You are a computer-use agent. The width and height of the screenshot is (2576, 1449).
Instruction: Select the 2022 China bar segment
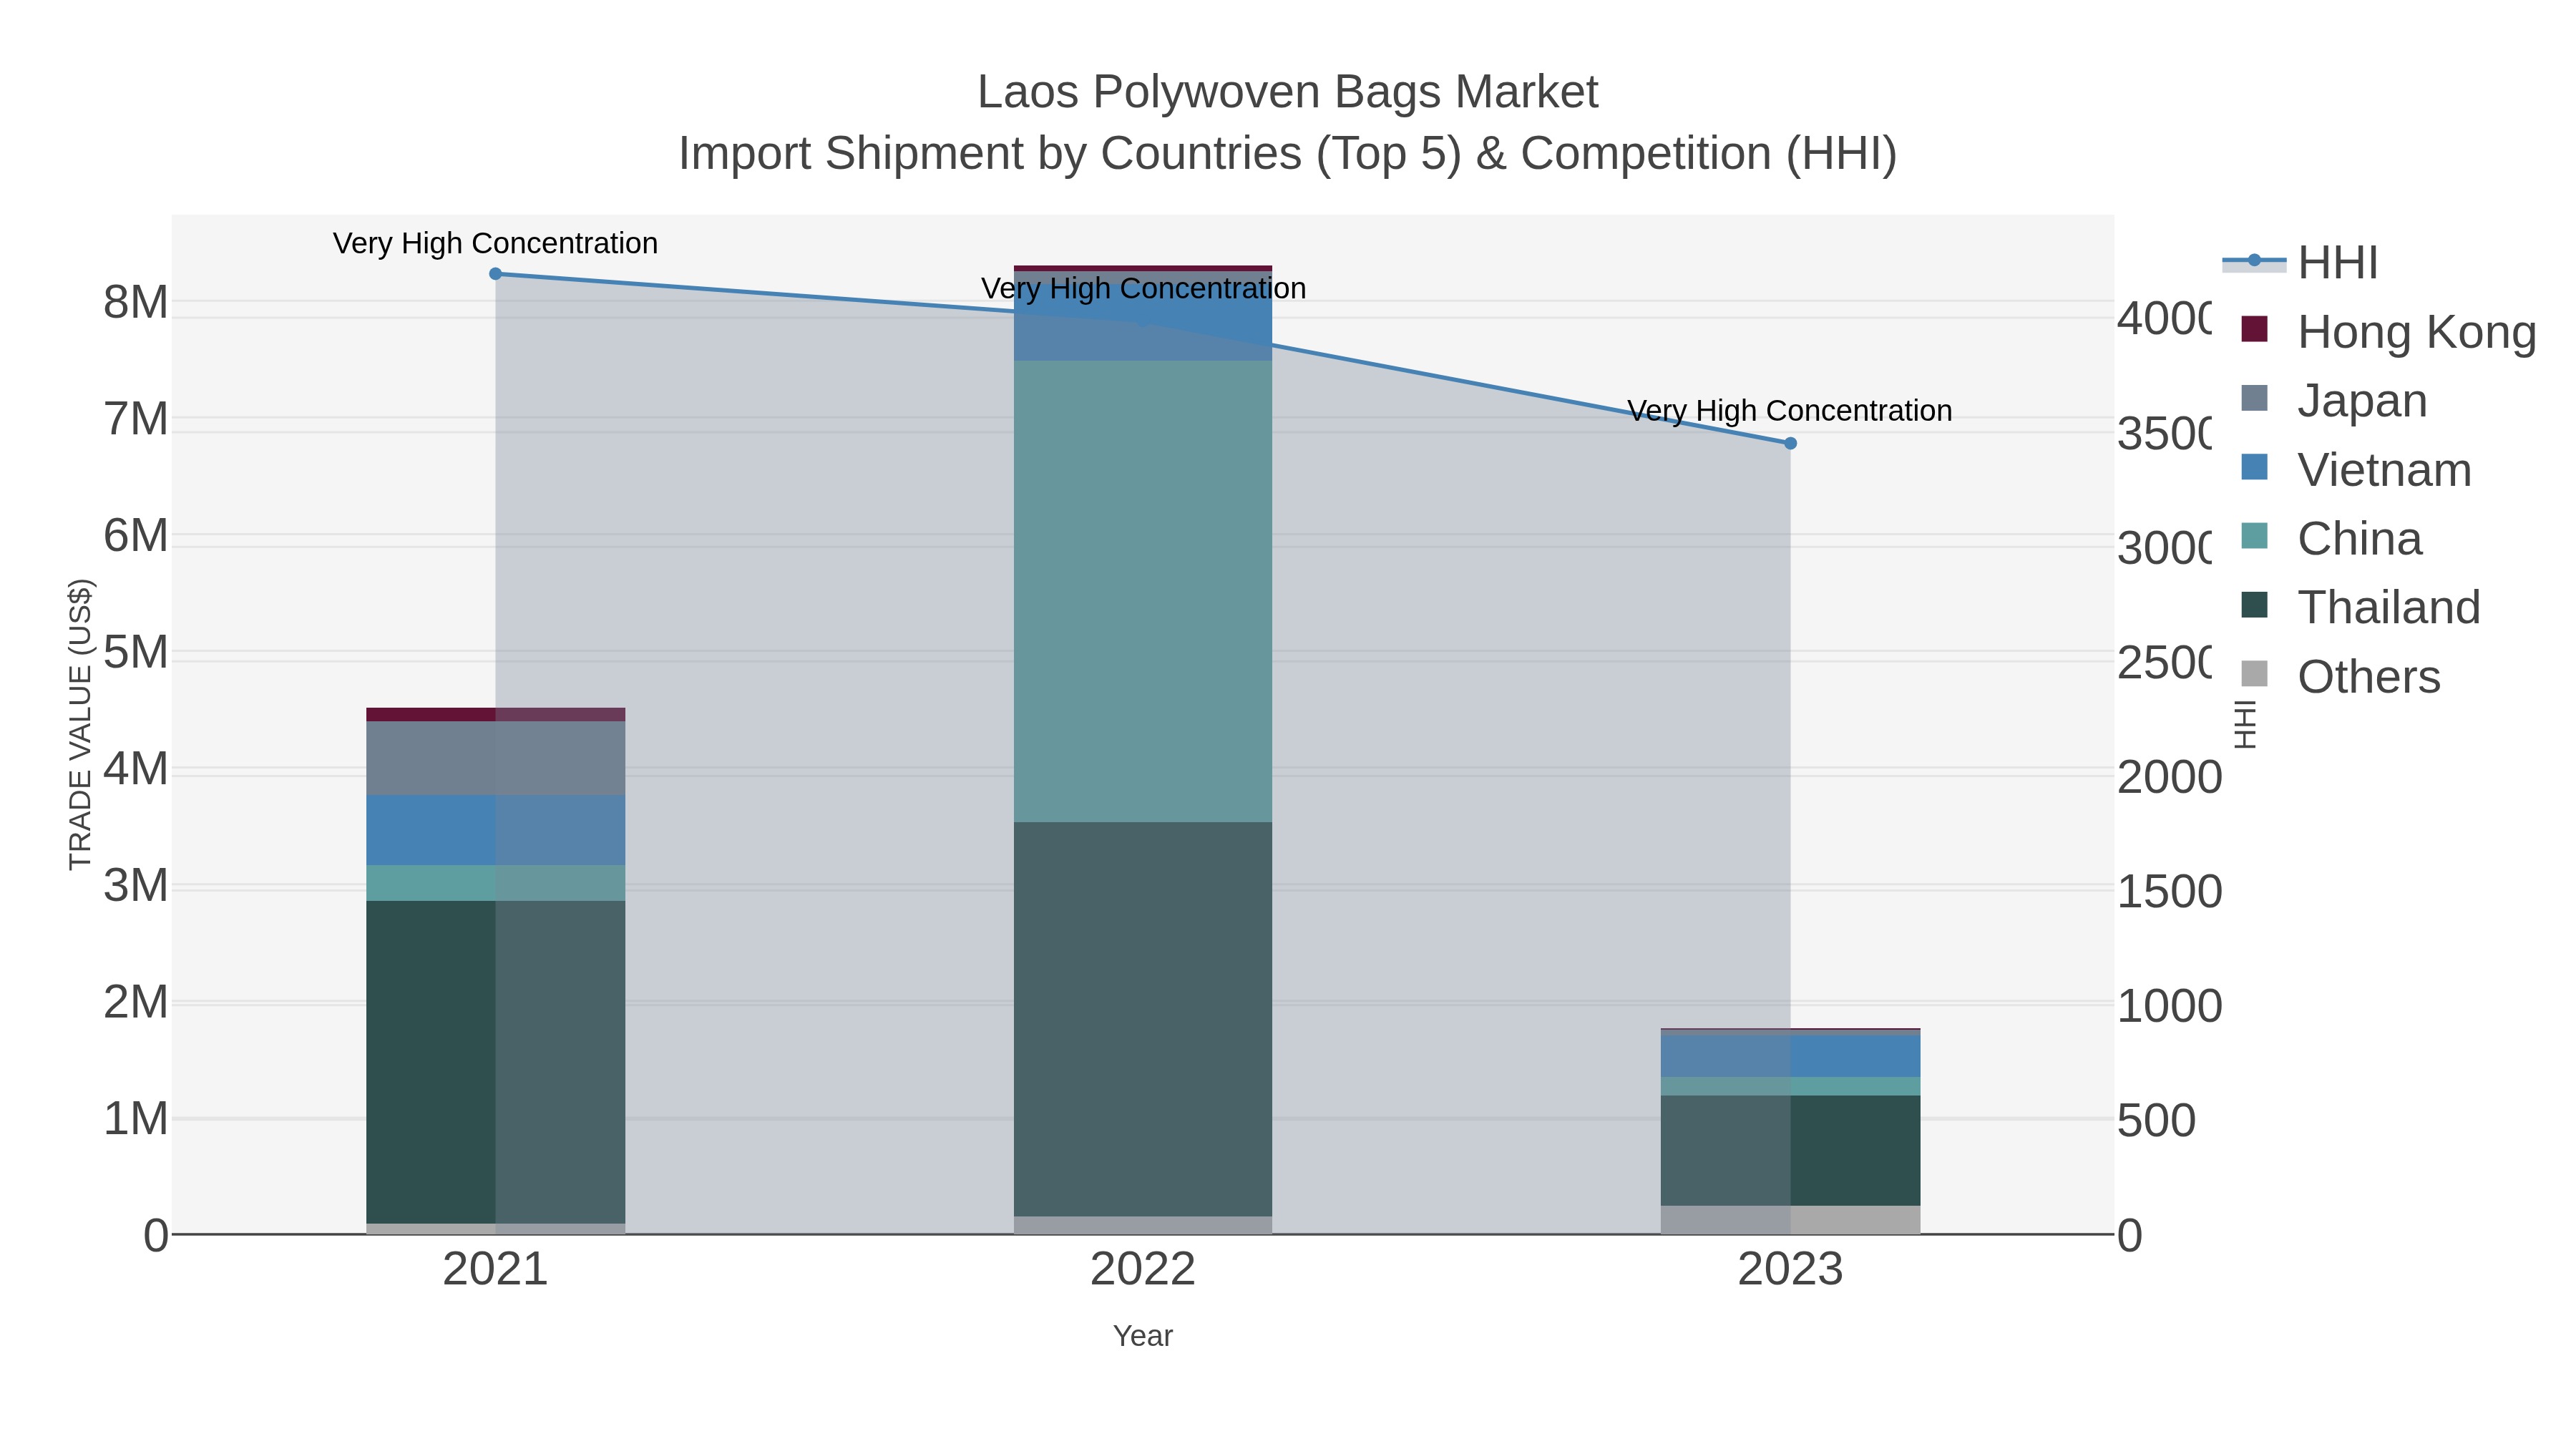[1143, 591]
